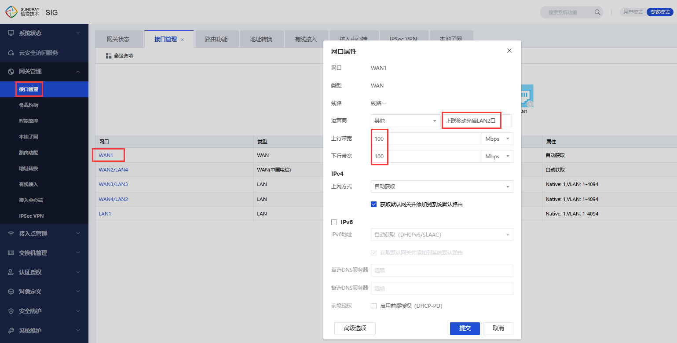Screen dimensions: 677x343
Task: Close the 接口管理 tab with its x
Action: tap(182, 40)
